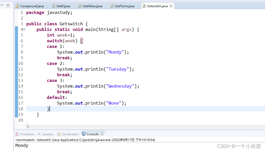
Task: Click the break statement on line 9
Action: pos(65,58)
